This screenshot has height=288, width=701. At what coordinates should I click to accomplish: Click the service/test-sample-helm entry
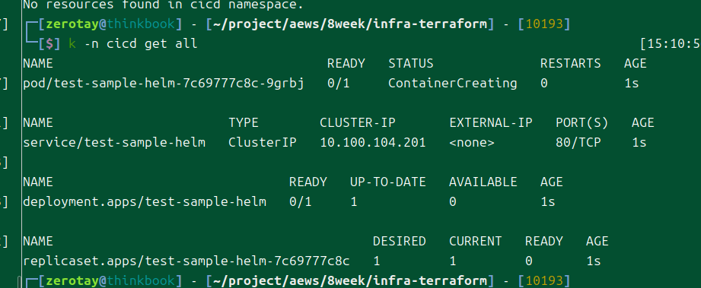[114, 143]
